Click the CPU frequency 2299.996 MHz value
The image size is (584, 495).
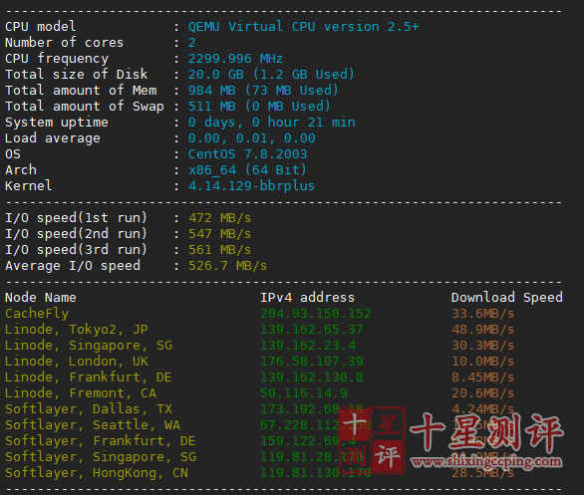[x=235, y=59]
